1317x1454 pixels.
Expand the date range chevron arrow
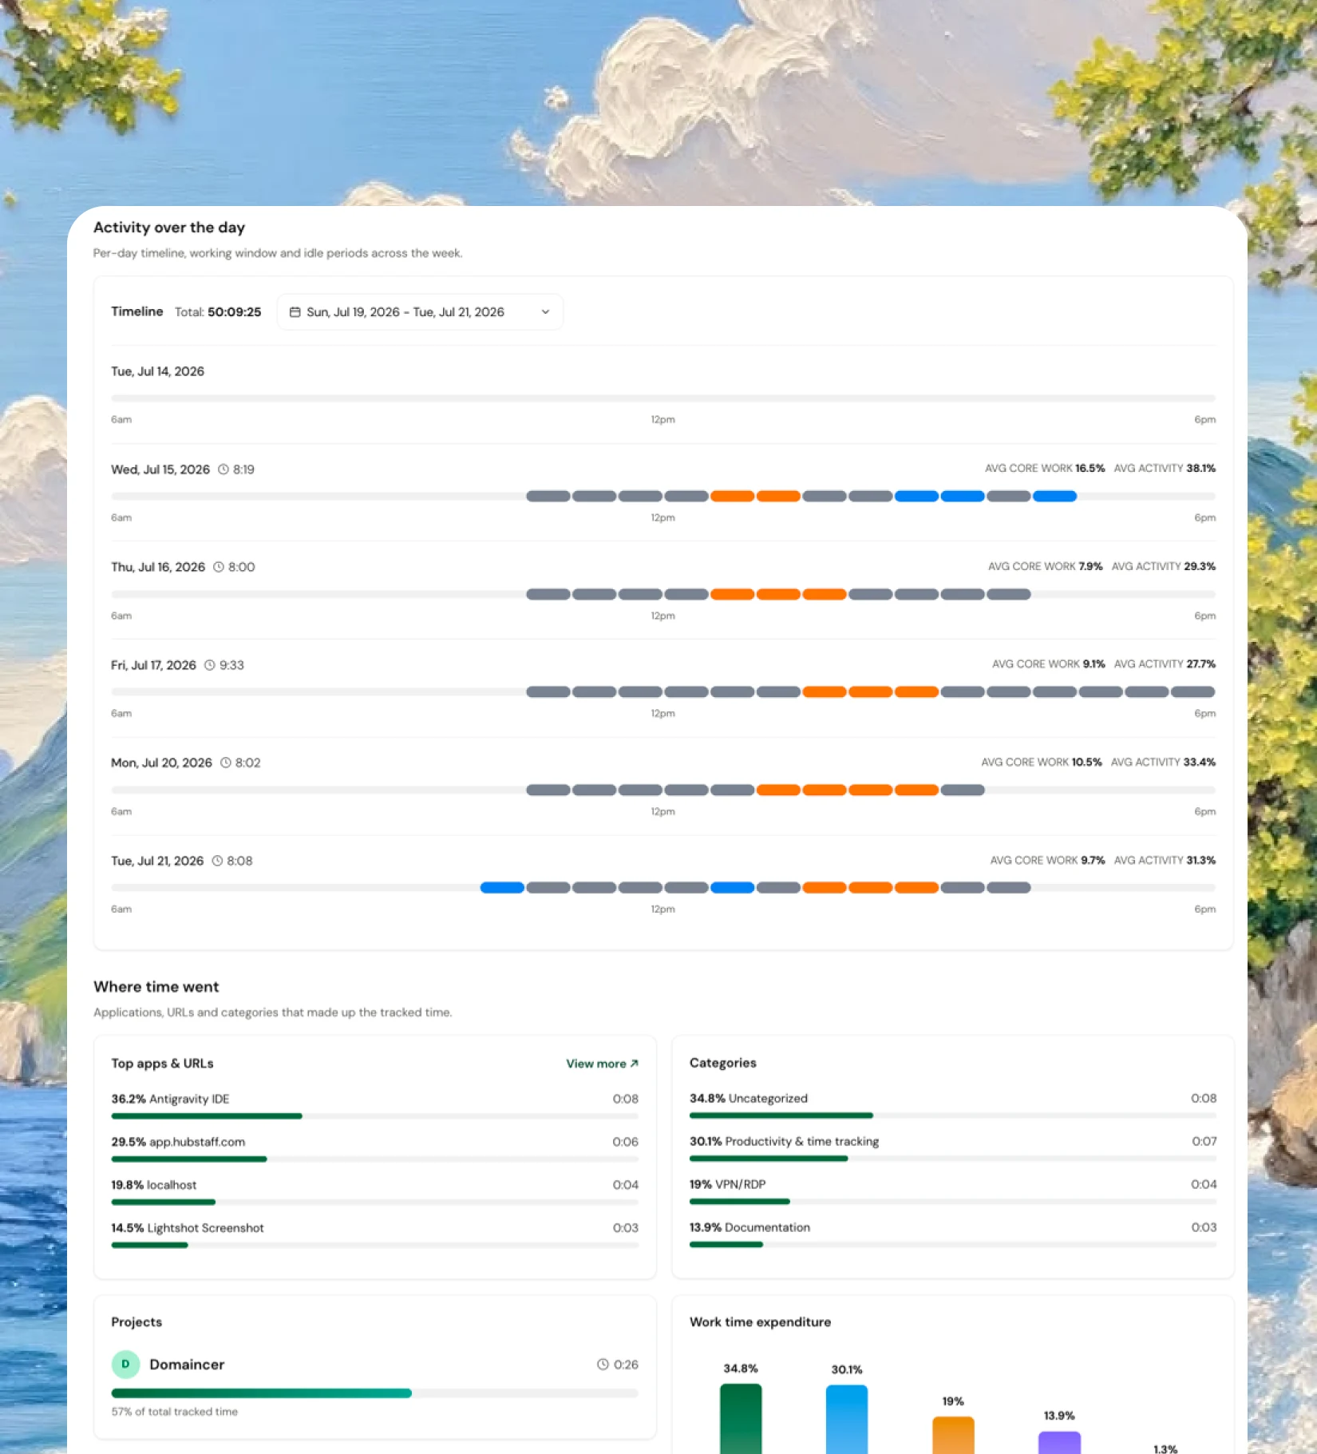point(545,312)
